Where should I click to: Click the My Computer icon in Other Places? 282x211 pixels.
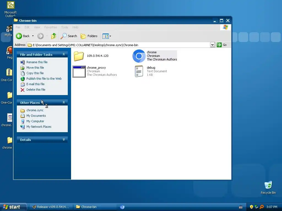pyautogui.click(x=23, y=121)
